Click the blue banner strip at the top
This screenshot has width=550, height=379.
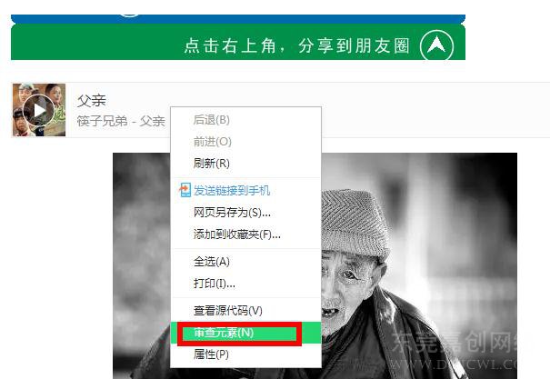pos(238,18)
